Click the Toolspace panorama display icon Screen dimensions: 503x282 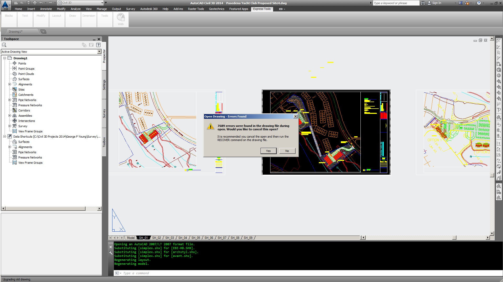point(91,45)
